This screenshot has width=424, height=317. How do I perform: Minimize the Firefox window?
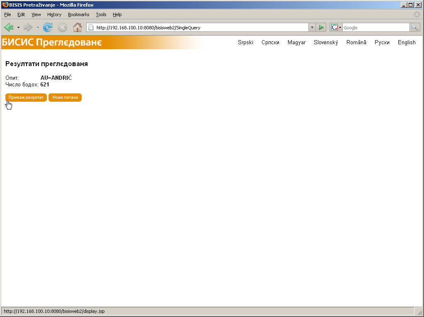point(404,5)
